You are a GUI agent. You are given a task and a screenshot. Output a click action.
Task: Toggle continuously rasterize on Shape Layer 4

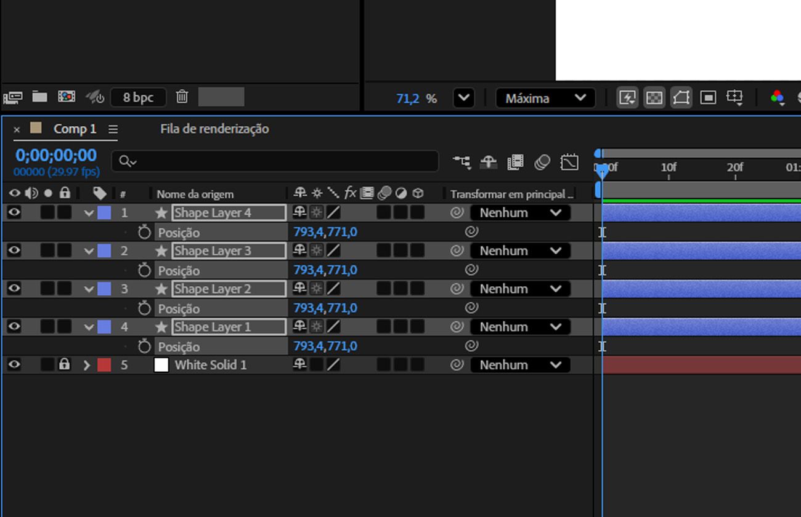point(316,212)
